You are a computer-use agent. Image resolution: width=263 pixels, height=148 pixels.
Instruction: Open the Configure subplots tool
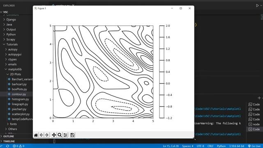point(65,135)
